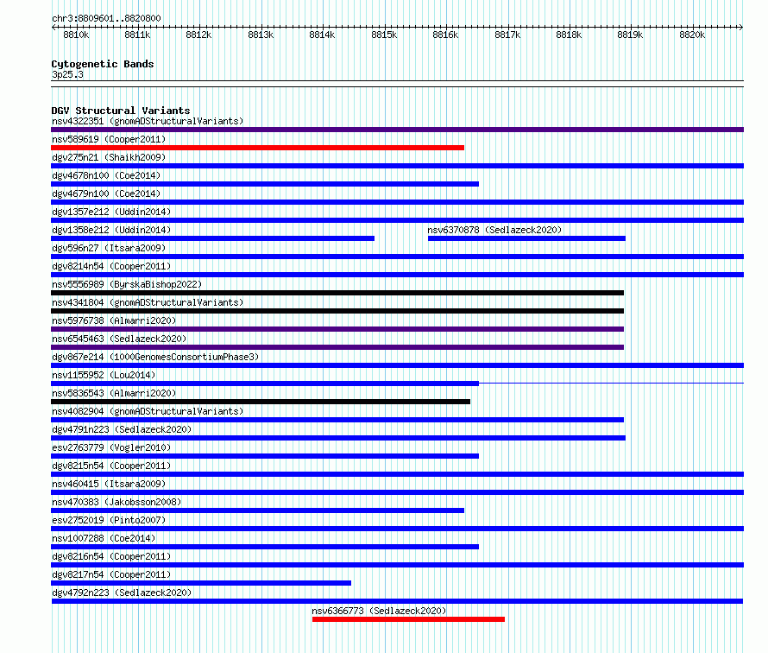This screenshot has width=768, height=653.
Task: Click the 8811k ruler mark
Action: (137, 35)
